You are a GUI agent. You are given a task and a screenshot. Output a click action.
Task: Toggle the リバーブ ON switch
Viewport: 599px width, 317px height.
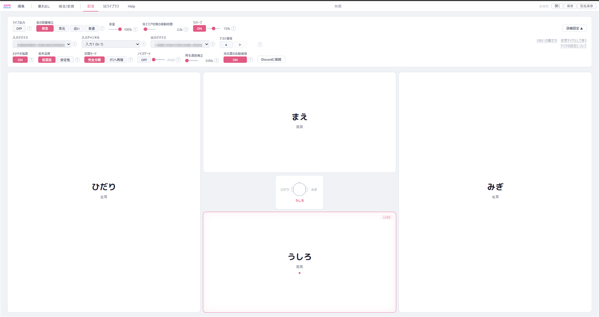click(200, 28)
